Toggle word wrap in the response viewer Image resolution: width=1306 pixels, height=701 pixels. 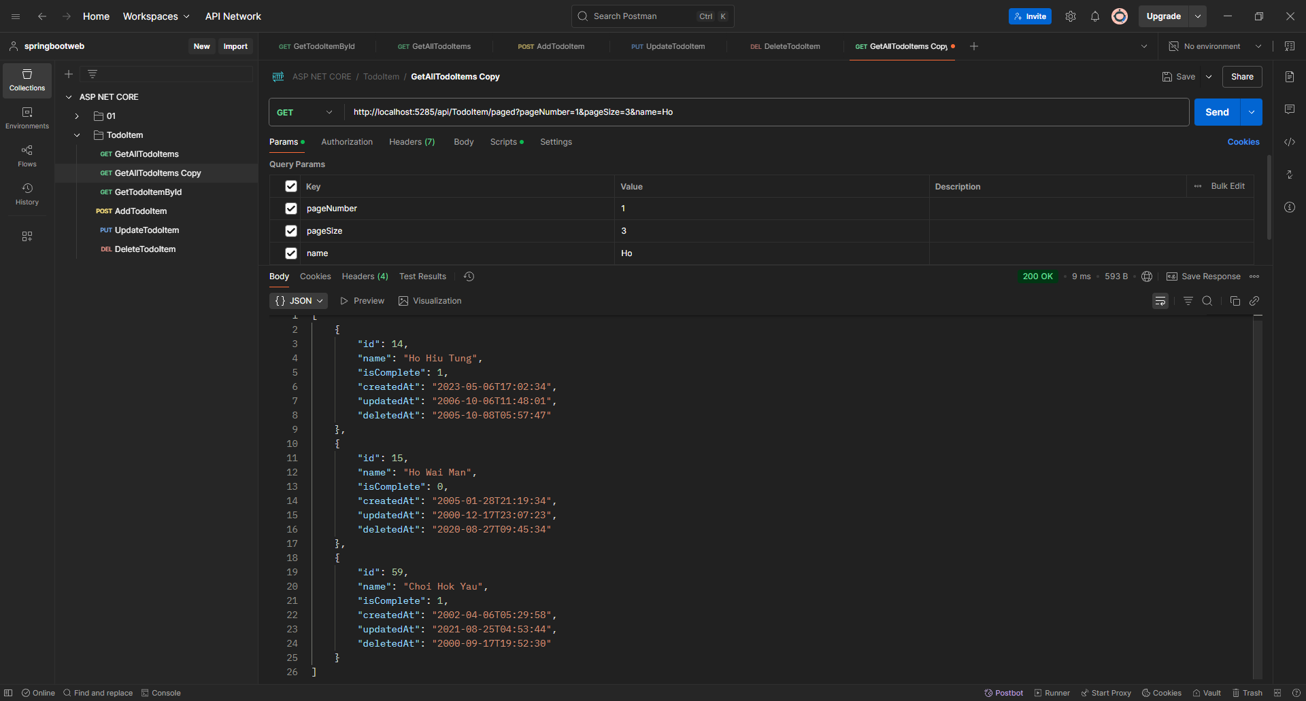pyautogui.click(x=1160, y=301)
